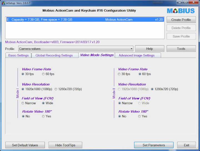
Task: Click the Exit button
Action: point(186,145)
